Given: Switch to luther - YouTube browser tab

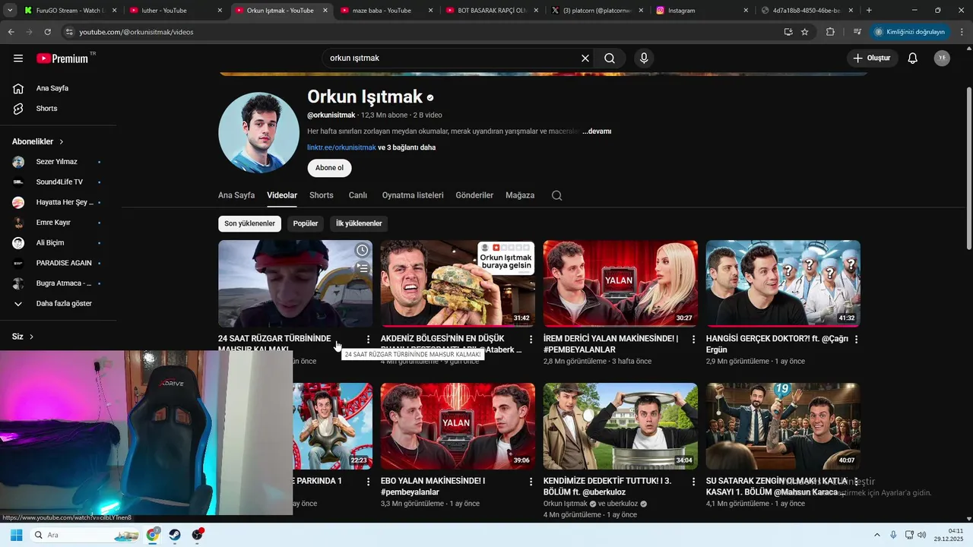Looking at the screenshot, I should (175, 11).
